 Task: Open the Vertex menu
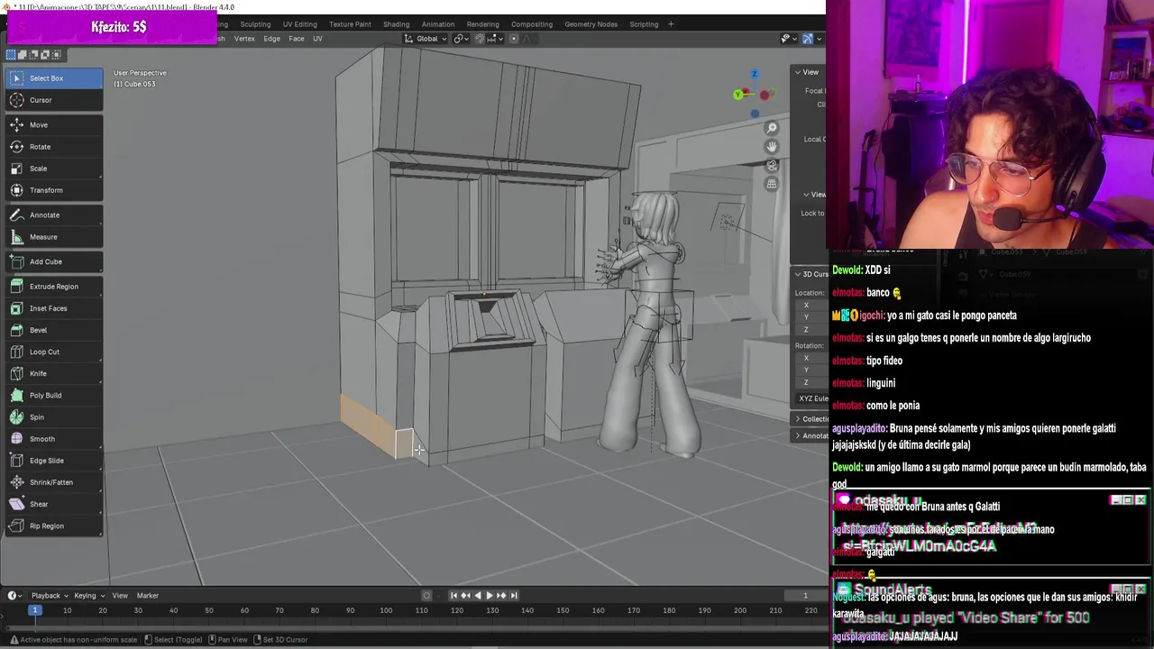click(x=244, y=39)
